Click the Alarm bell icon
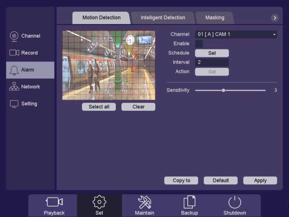The image size is (289, 217). click(14, 70)
